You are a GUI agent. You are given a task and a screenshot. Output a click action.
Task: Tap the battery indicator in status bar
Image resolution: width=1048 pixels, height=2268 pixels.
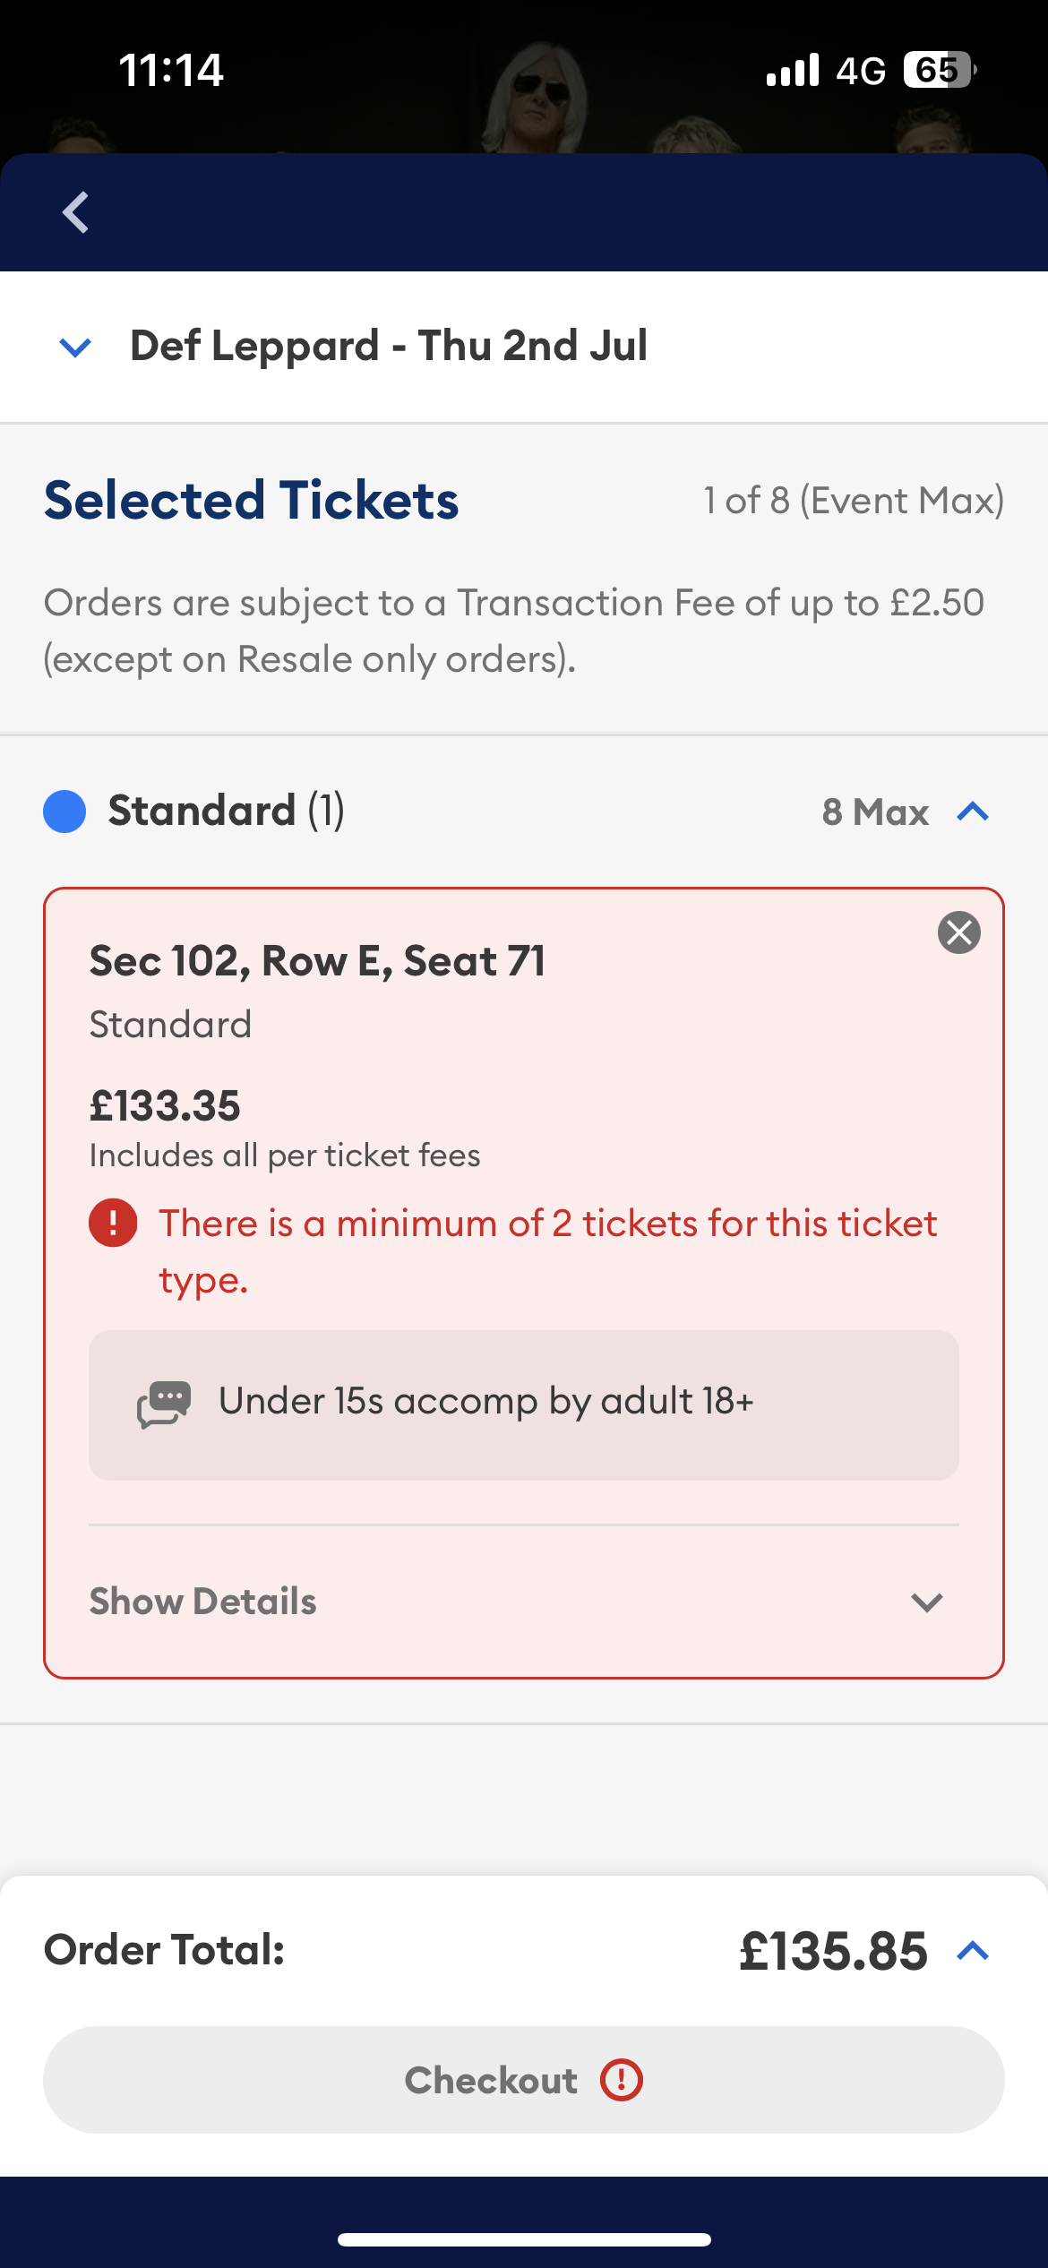tap(940, 70)
